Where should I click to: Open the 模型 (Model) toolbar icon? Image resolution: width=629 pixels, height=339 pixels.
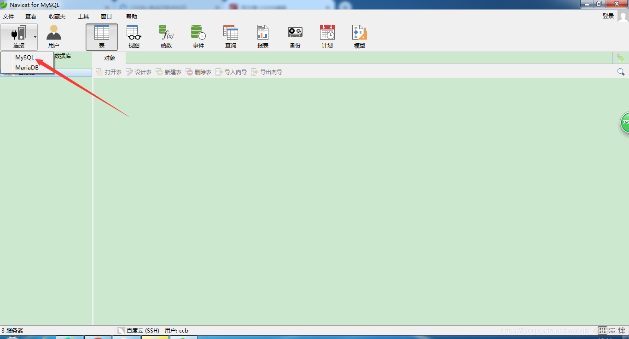(360, 37)
